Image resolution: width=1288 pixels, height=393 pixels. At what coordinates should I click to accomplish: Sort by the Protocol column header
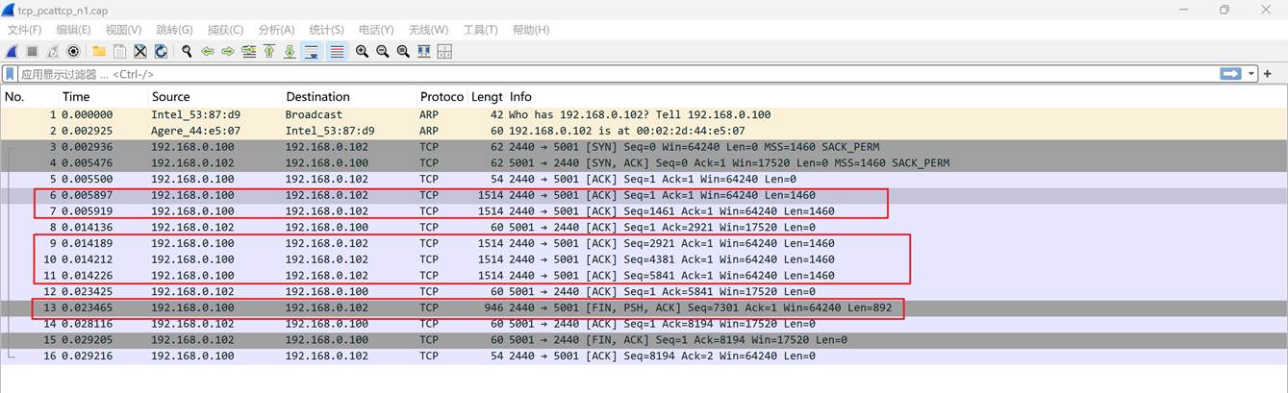pos(442,96)
